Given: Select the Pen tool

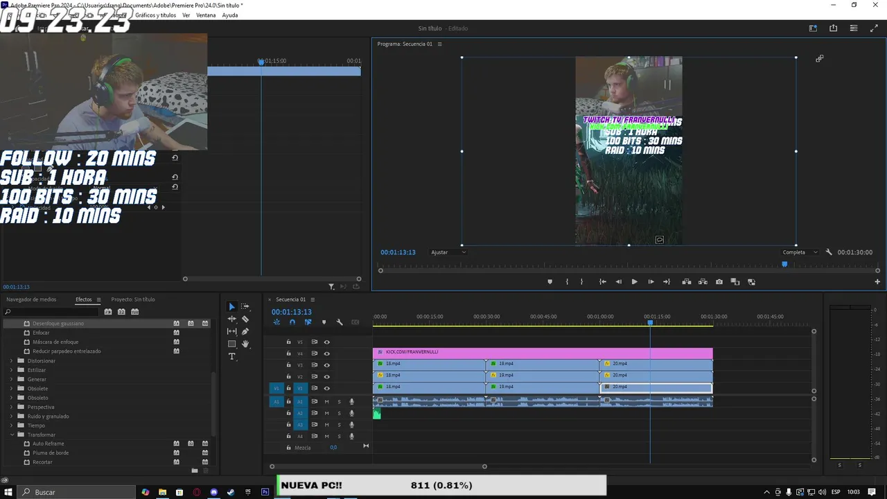Looking at the screenshot, I should point(245,331).
